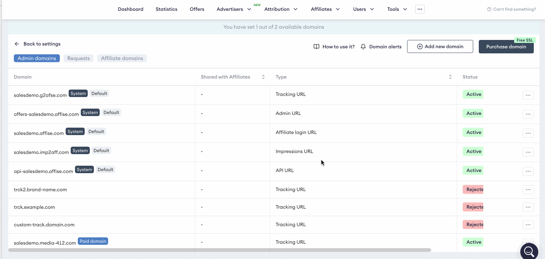
Task: Open more navigation items ellipsis
Action: (420, 9)
